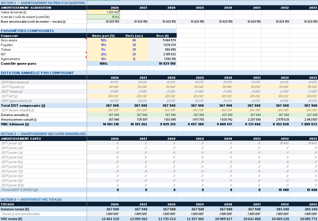The image size is (318, 221).
Task: Click the 'Durée (ans)' column header
Action: [x=134, y=36]
